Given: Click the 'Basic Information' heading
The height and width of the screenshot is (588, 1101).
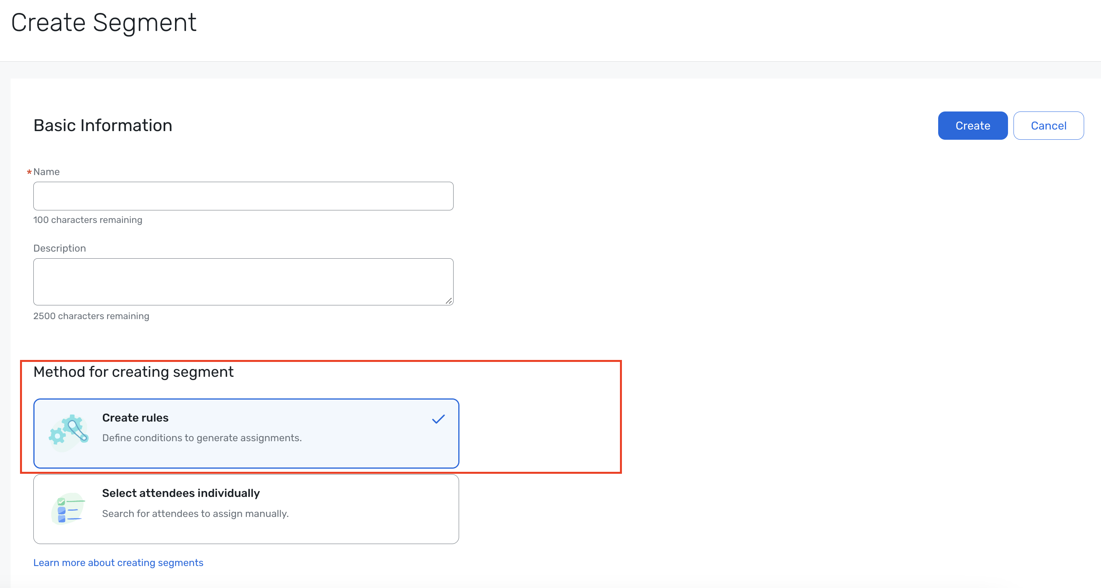Looking at the screenshot, I should (x=102, y=126).
